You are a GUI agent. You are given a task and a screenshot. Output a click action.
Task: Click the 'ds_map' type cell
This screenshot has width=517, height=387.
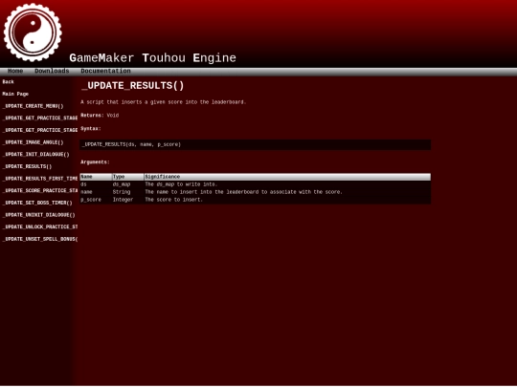click(x=122, y=184)
